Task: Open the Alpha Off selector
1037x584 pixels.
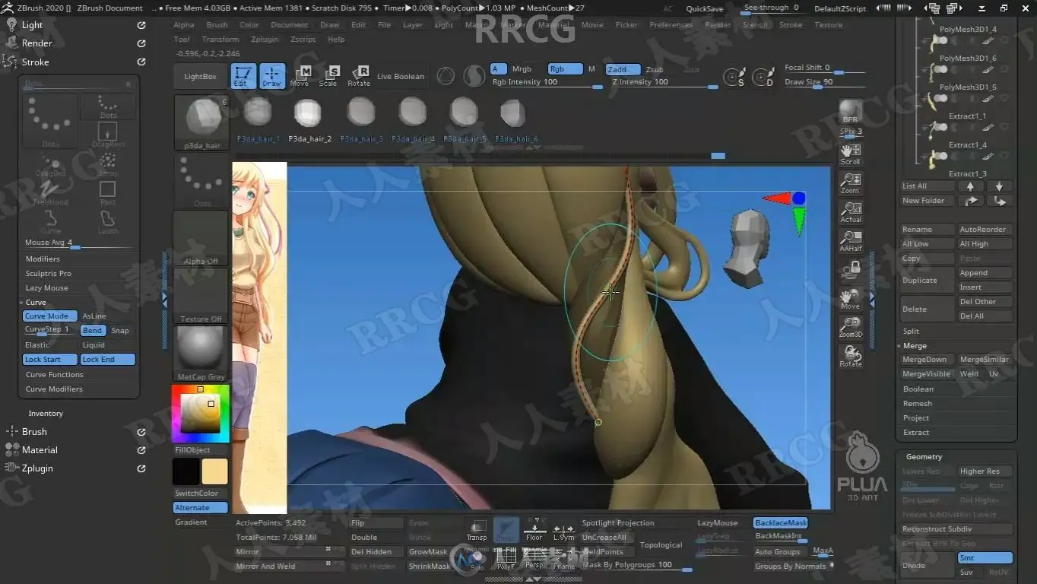Action: coord(201,239)
